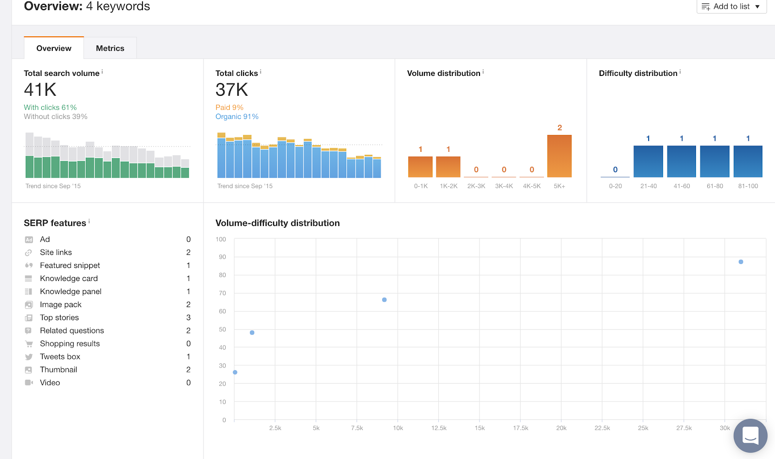
Task: Click the Image pack icon
Action: (29, 305)
